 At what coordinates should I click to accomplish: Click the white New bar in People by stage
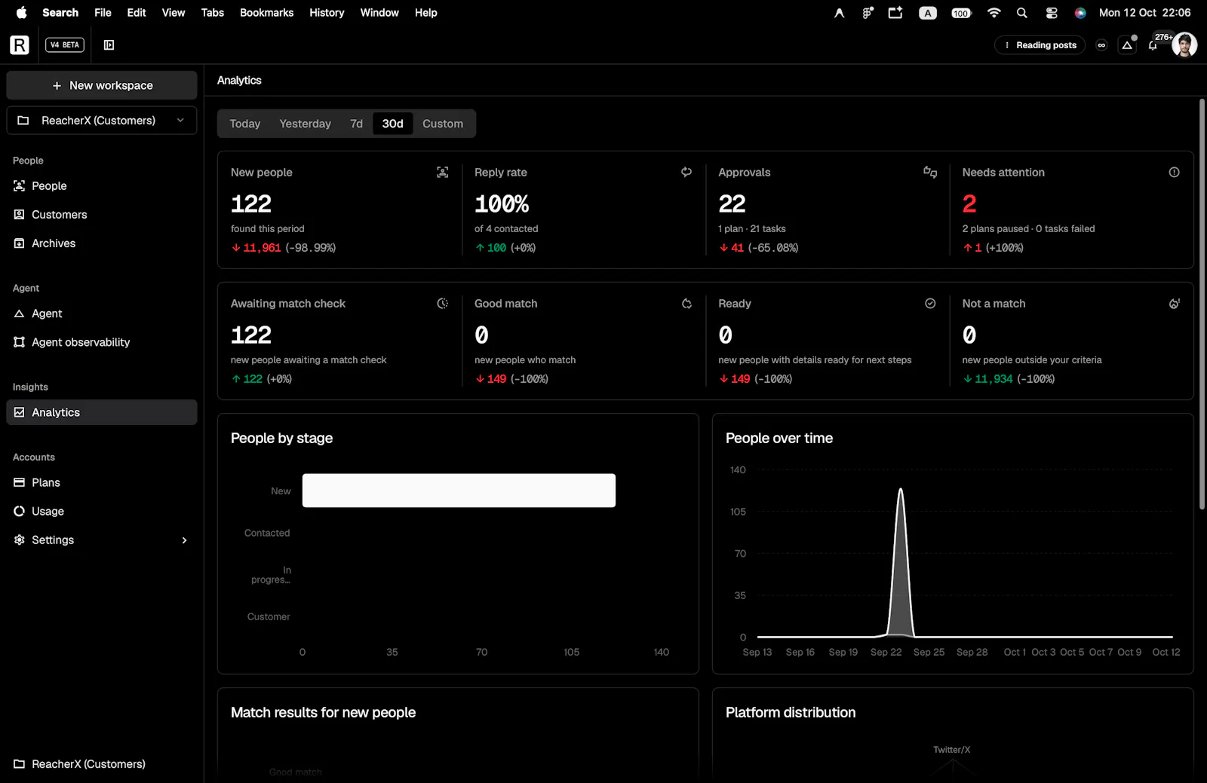(459, 491)
